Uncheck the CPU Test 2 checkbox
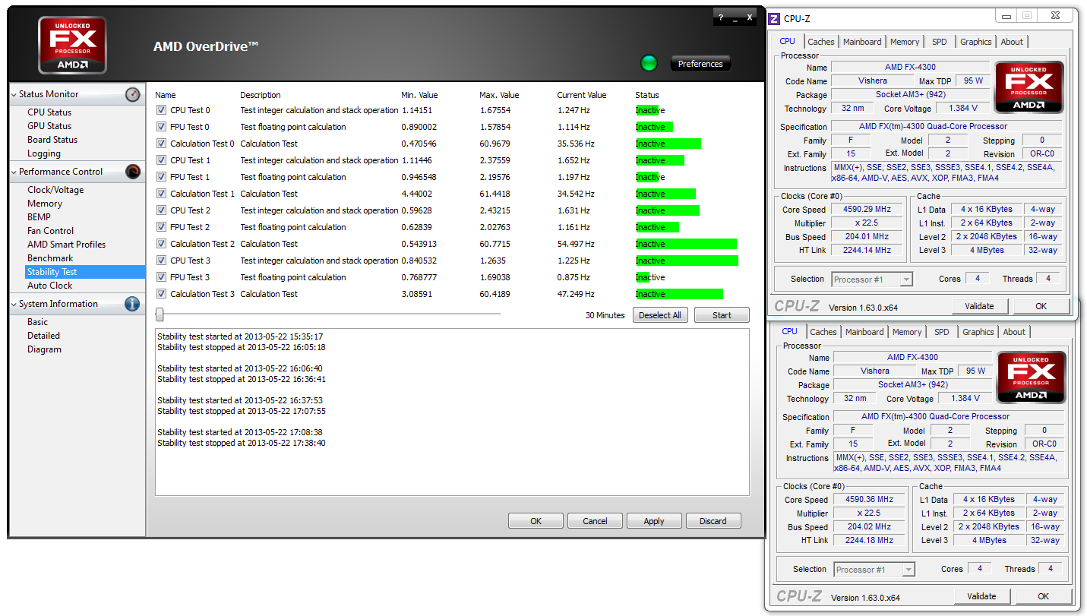The width and height of the screenshot is (1087, 616). point(161,210)
